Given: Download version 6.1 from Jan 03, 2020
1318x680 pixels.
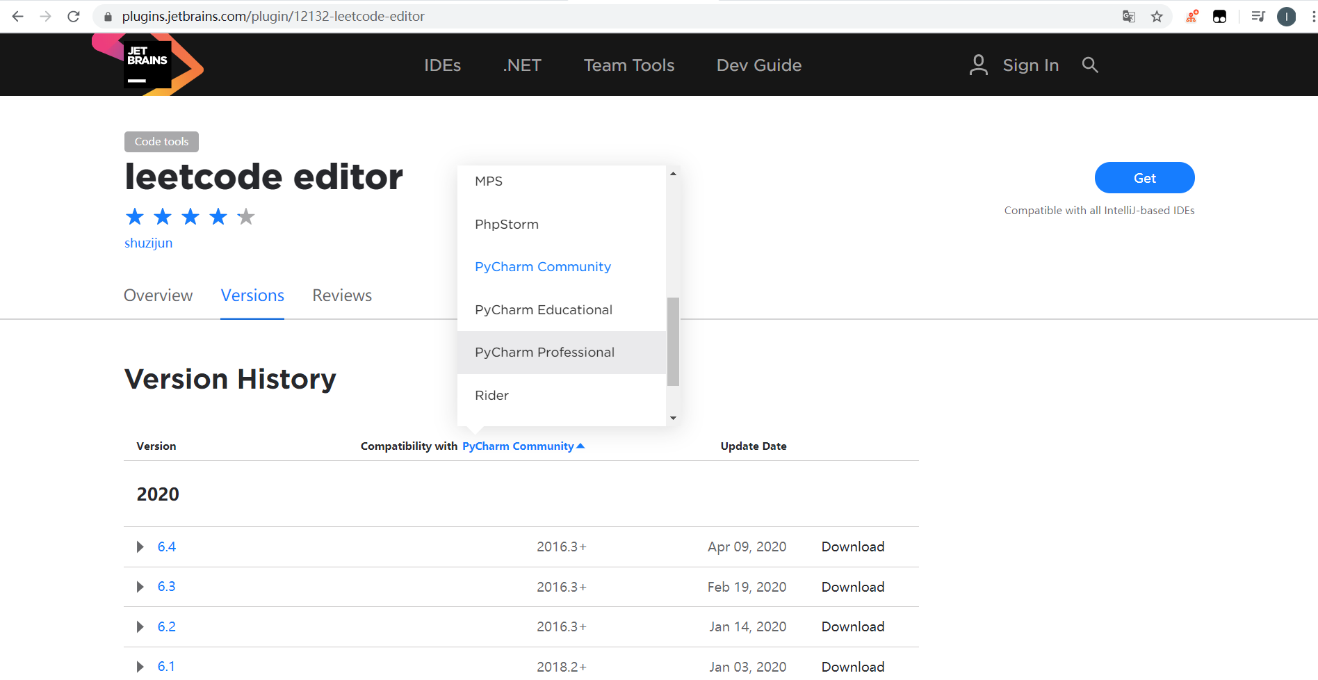Looking at the screenshot, I should tap(853, 667).
